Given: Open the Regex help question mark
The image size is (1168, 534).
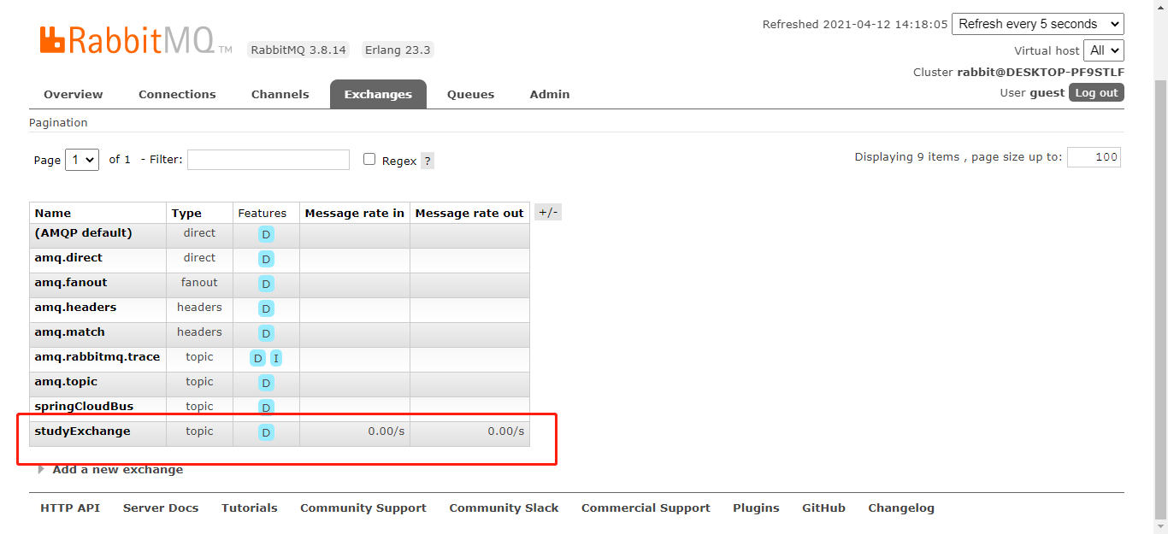Looking at the screenshot, I should pyautogui.click(x=428, y=161).
